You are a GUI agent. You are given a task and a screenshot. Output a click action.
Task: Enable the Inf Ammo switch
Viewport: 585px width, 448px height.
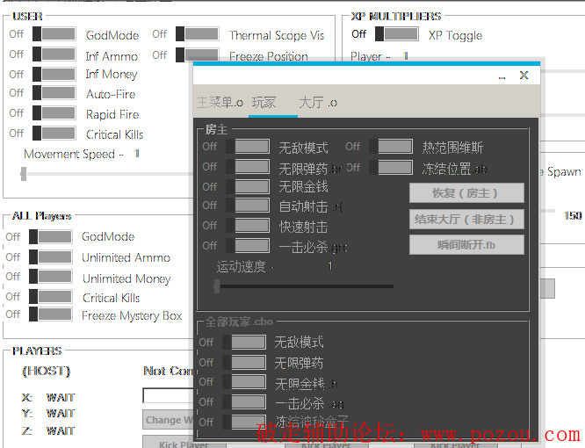tap(54, 54)
